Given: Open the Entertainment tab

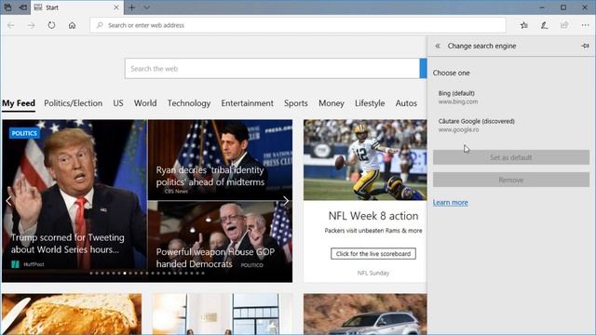Looking at the screenshot, I should click(247, 103).
